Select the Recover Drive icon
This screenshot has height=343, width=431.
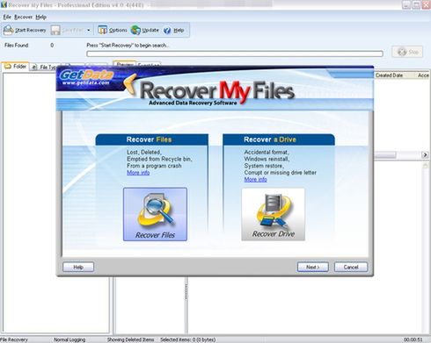tap(274, 214)
